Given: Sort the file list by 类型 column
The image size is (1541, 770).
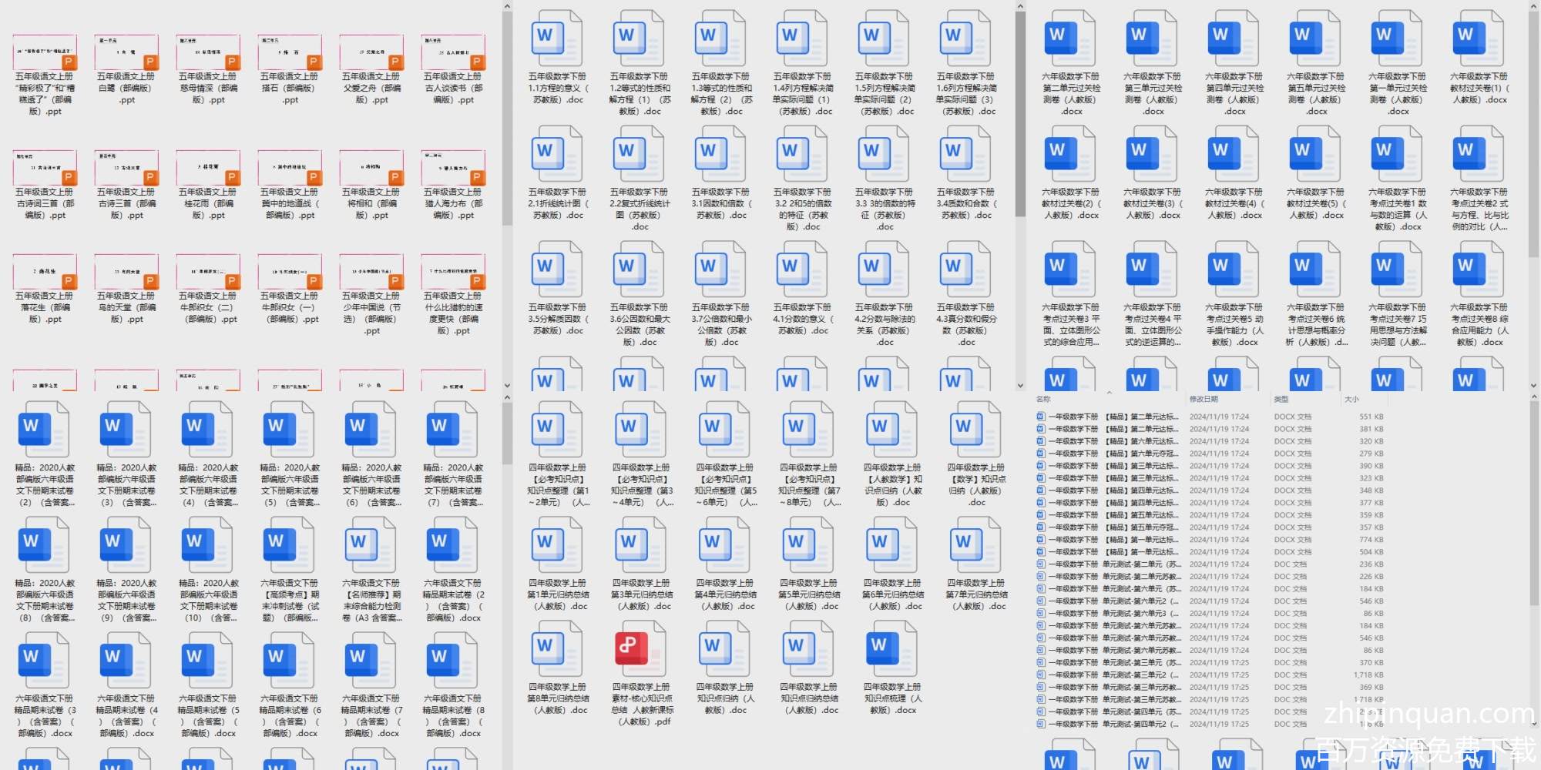Looking at the screenshot, I should 1281,399.
